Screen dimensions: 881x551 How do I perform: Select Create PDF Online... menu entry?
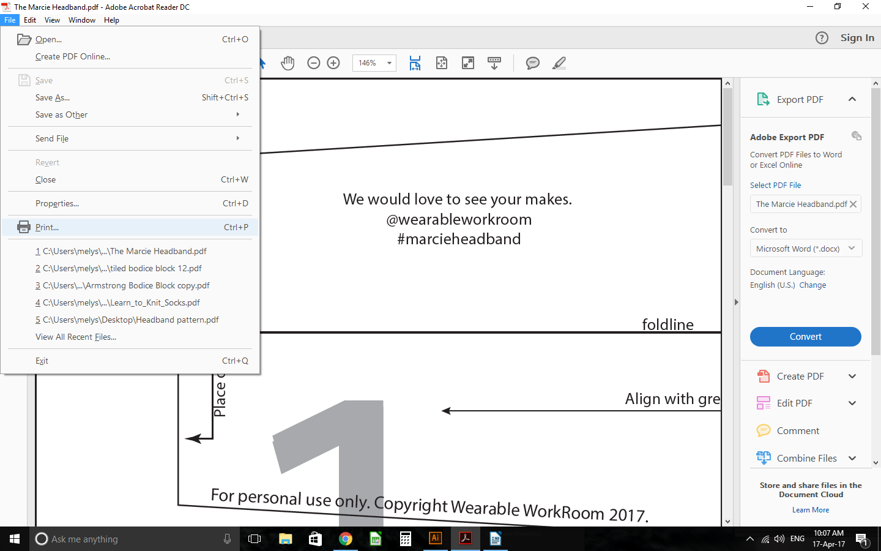(130, 56)
